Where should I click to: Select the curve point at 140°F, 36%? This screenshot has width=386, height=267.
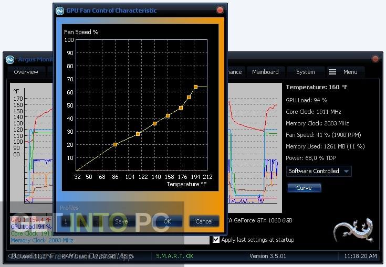154,124
